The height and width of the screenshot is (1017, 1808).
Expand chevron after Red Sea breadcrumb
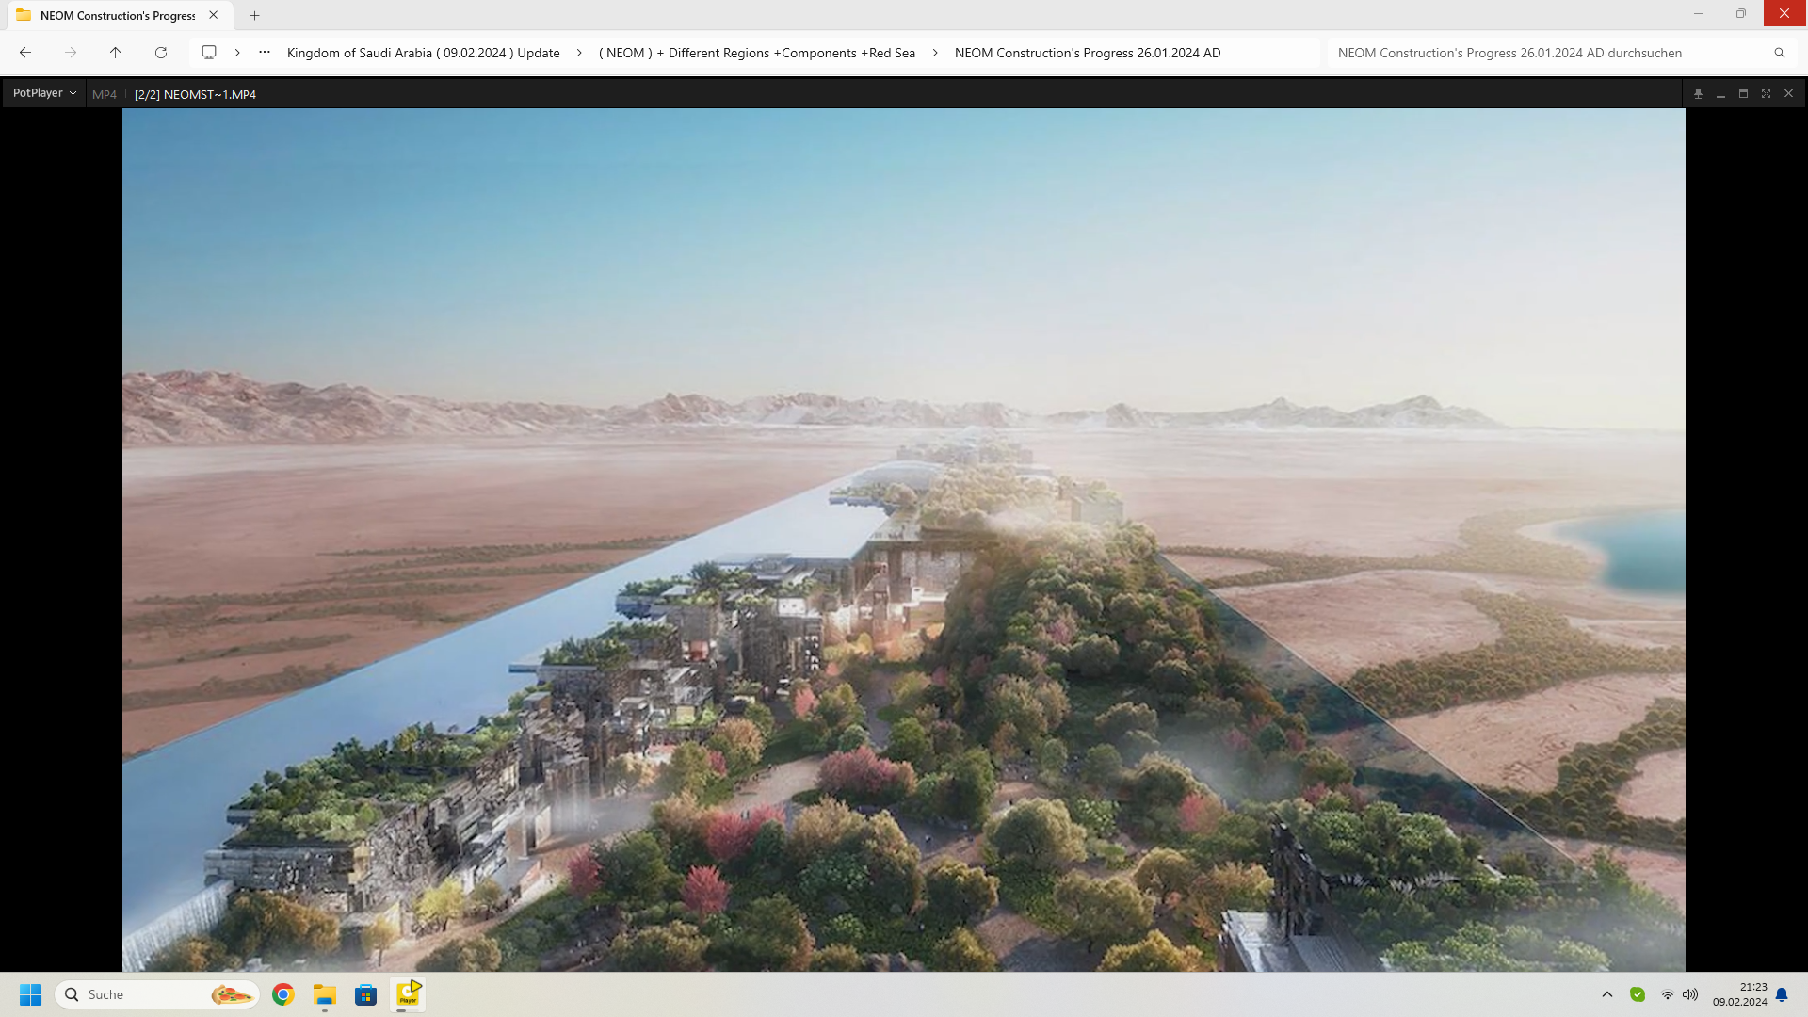click(935, 53)
